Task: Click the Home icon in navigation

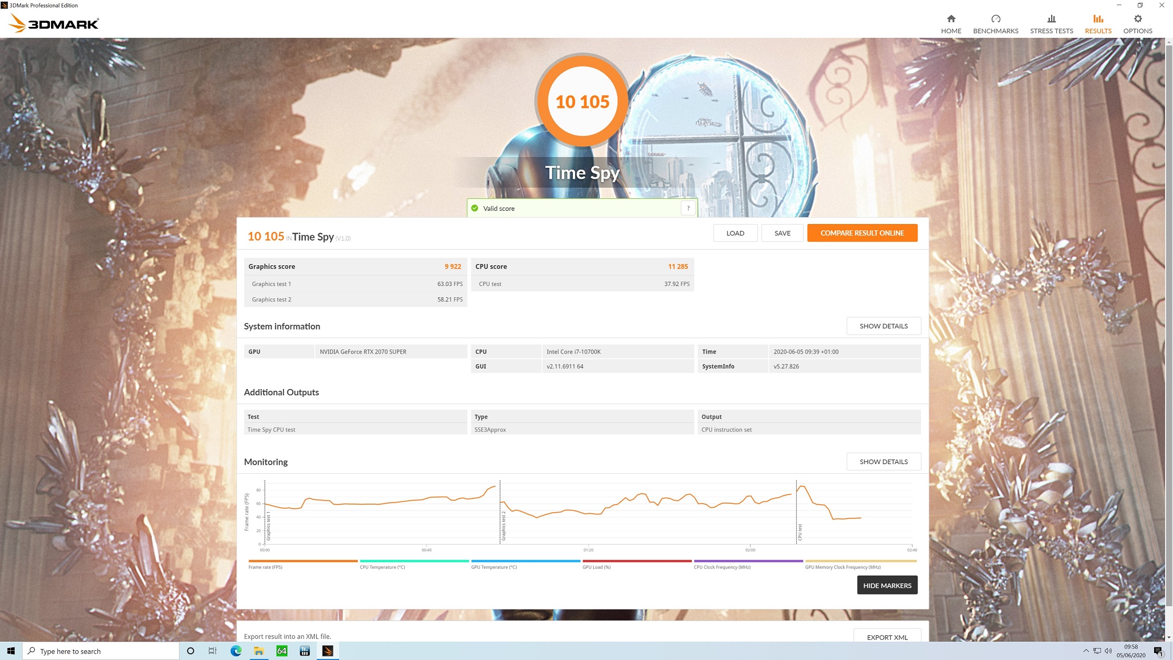Action: (x=951, y=19)
